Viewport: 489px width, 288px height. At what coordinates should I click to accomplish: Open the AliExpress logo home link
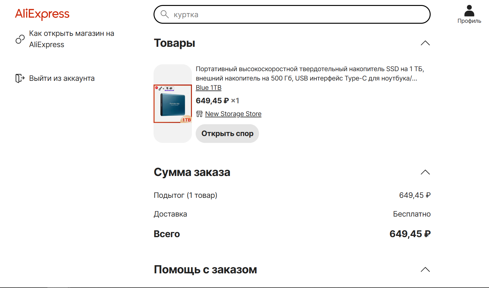click(x=42, y=14)
